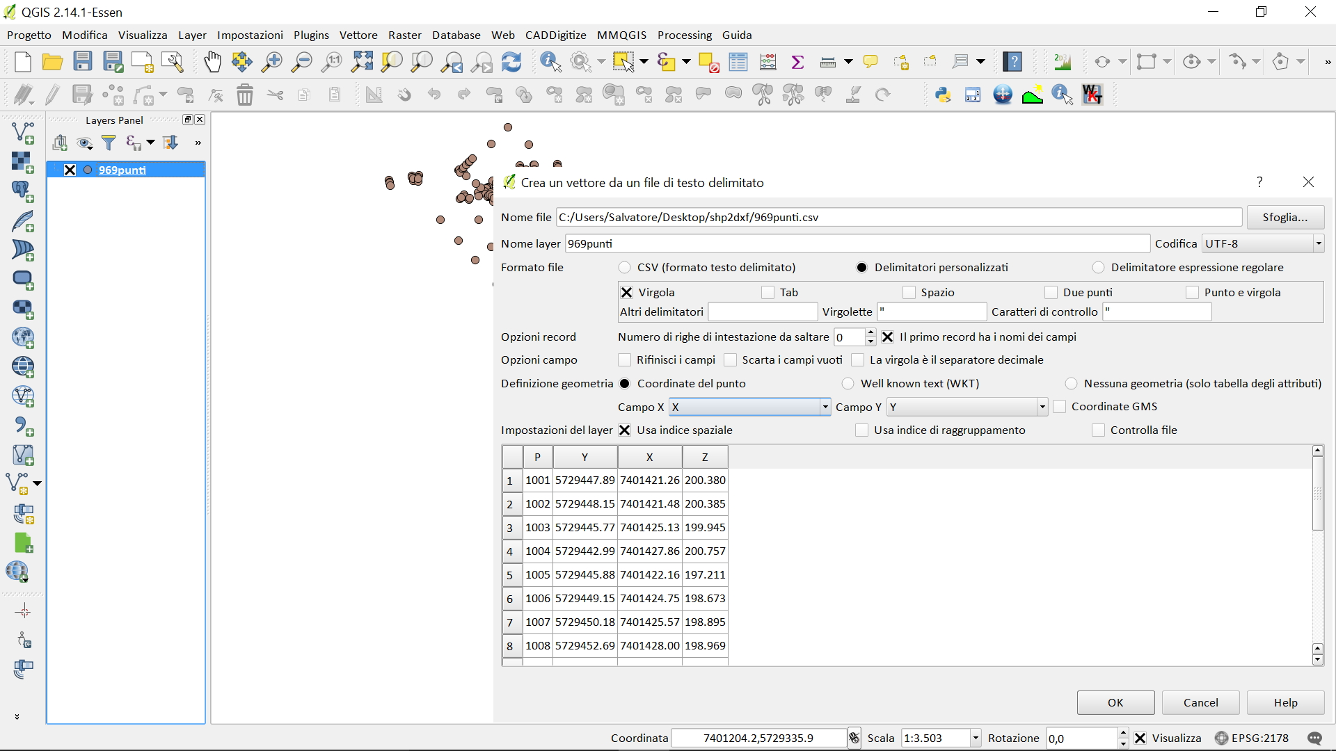Check the Punto e virgola option
This screenshot has height=751, width=1336.
tap(1193, 293)
